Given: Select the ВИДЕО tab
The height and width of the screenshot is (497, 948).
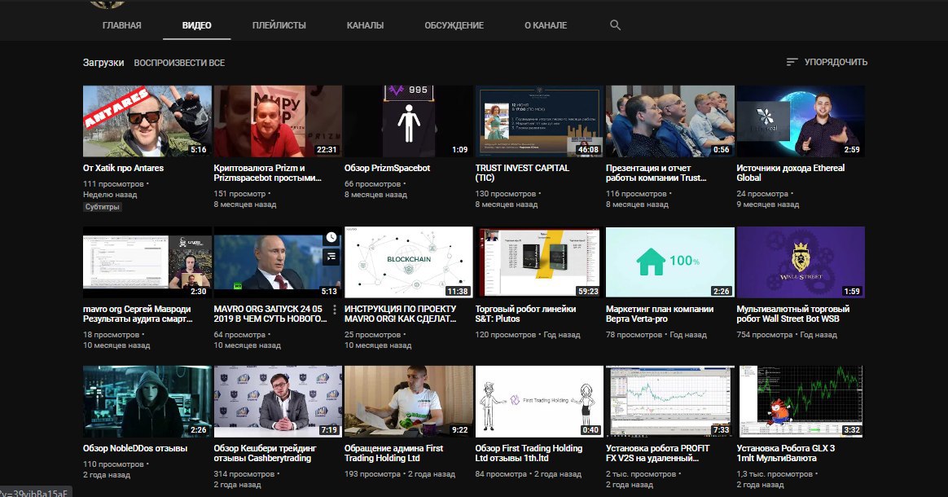Looking at the screenshot, I should [x=196, y=25].
